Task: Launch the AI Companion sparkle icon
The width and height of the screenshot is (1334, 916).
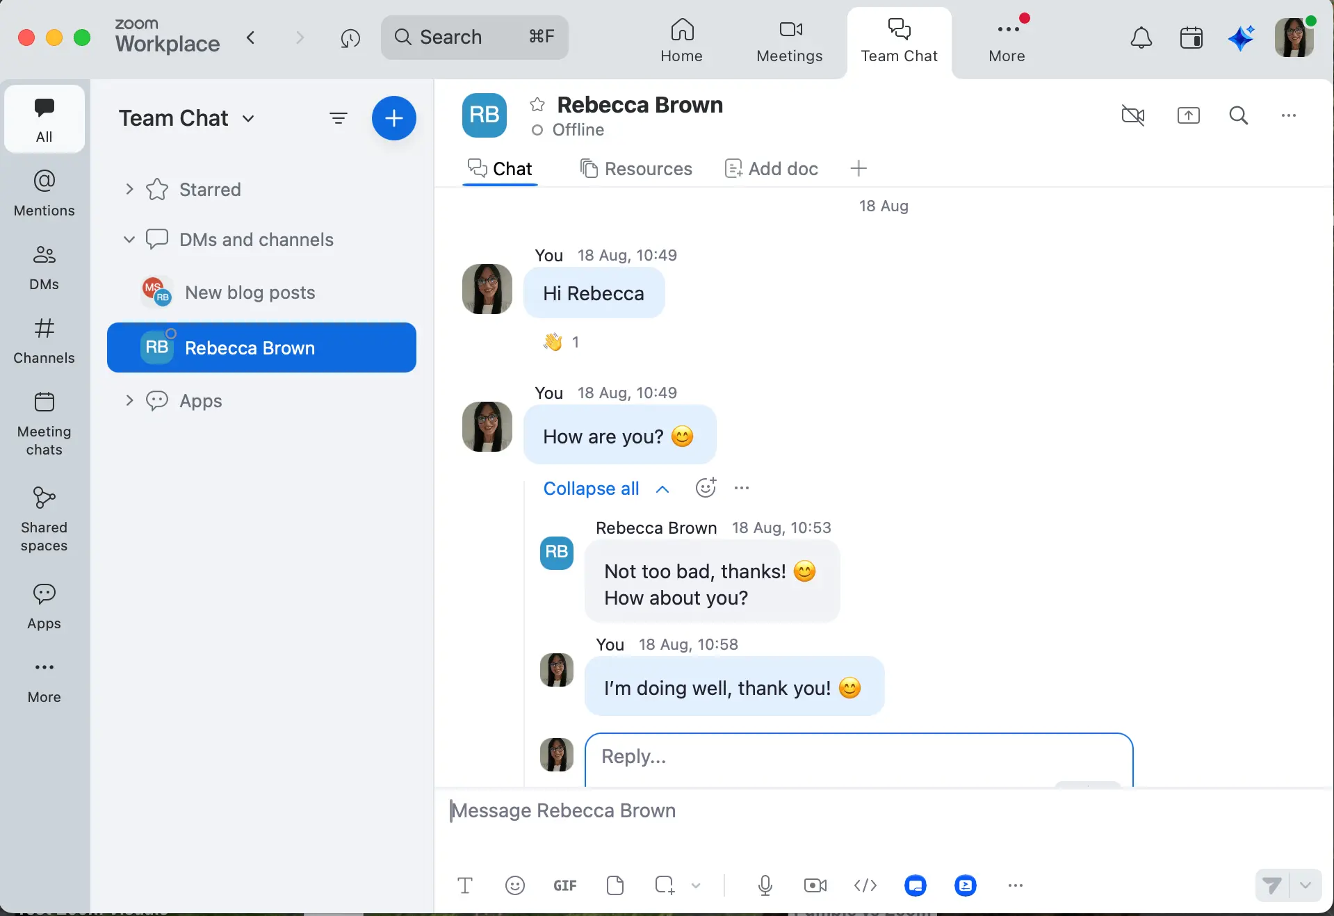Action: point(1241,38)
